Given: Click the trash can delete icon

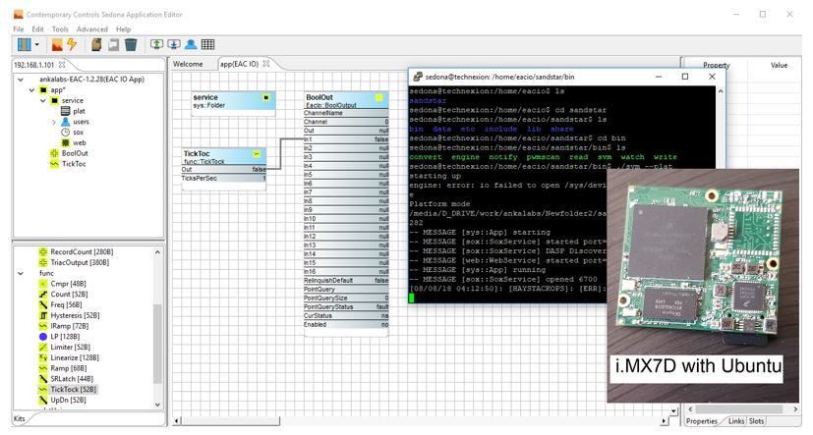Looking at the screenshot, I should coord(131,44).
